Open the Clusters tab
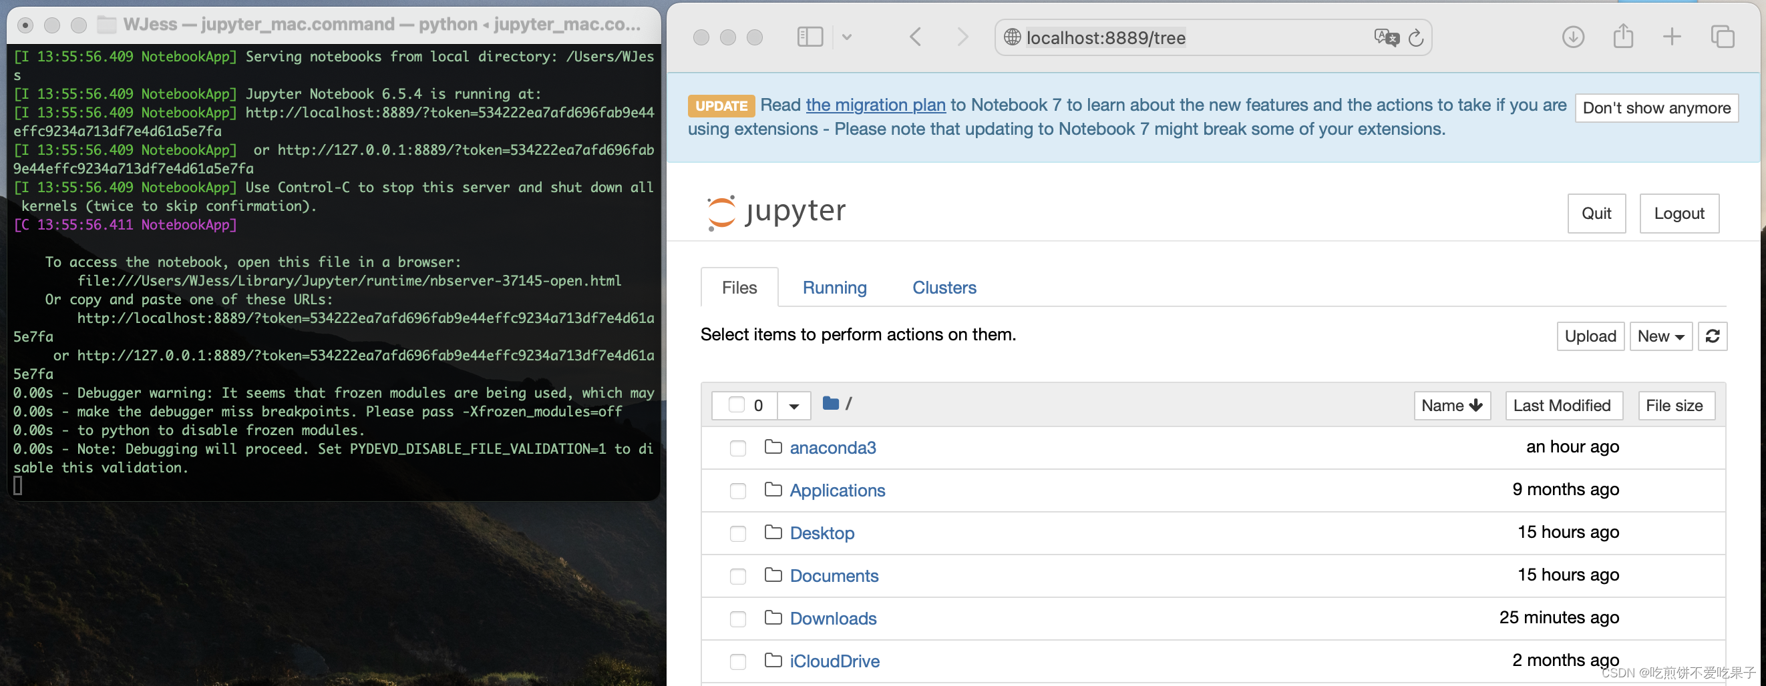1766x686 pixels. pyautogui.click(x=944, y=288)
